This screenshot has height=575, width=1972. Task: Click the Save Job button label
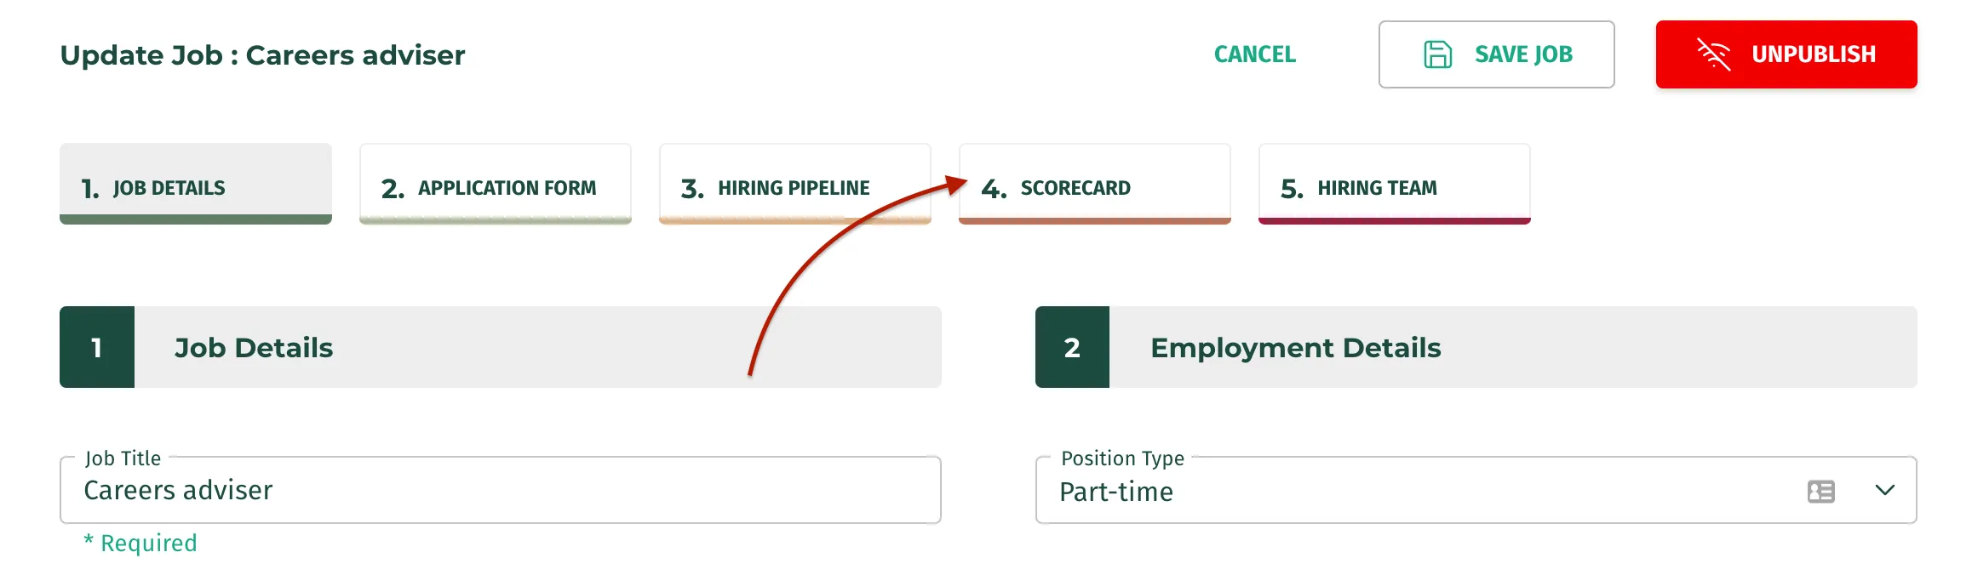[1523, 54]
